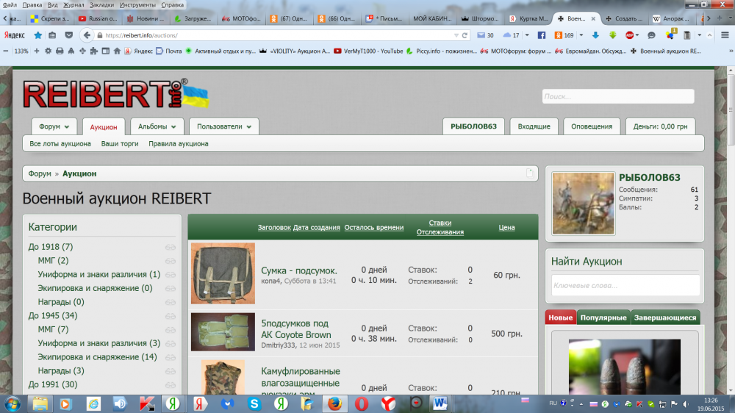Click the link icon beside До 1945 (34)
The width and height of the screenshot is (735, 413).
171,316
